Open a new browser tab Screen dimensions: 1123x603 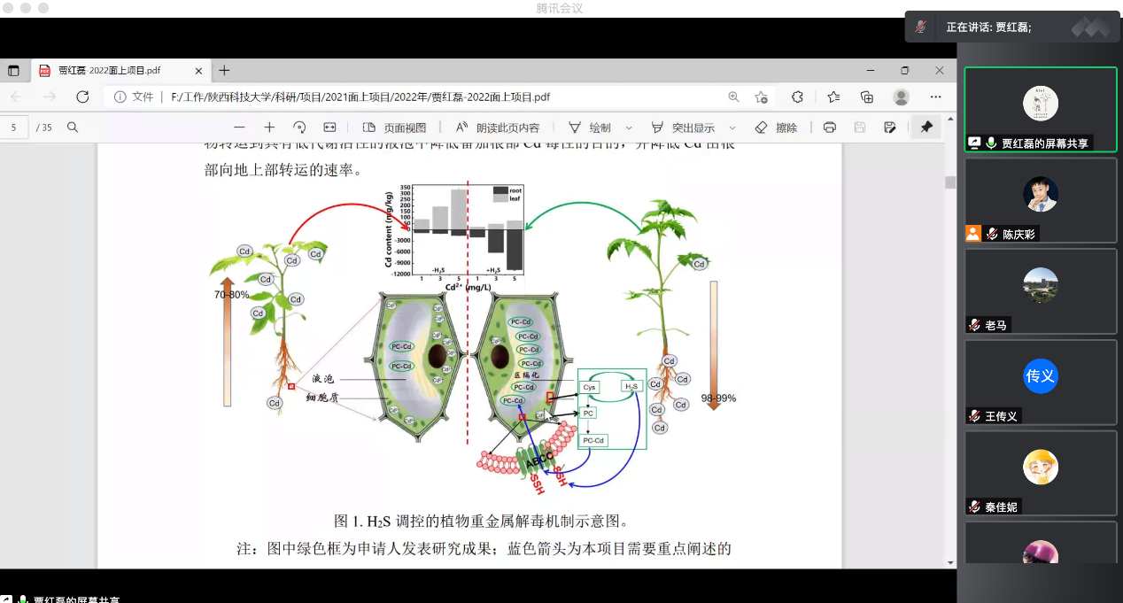click(x=224, y=71)
